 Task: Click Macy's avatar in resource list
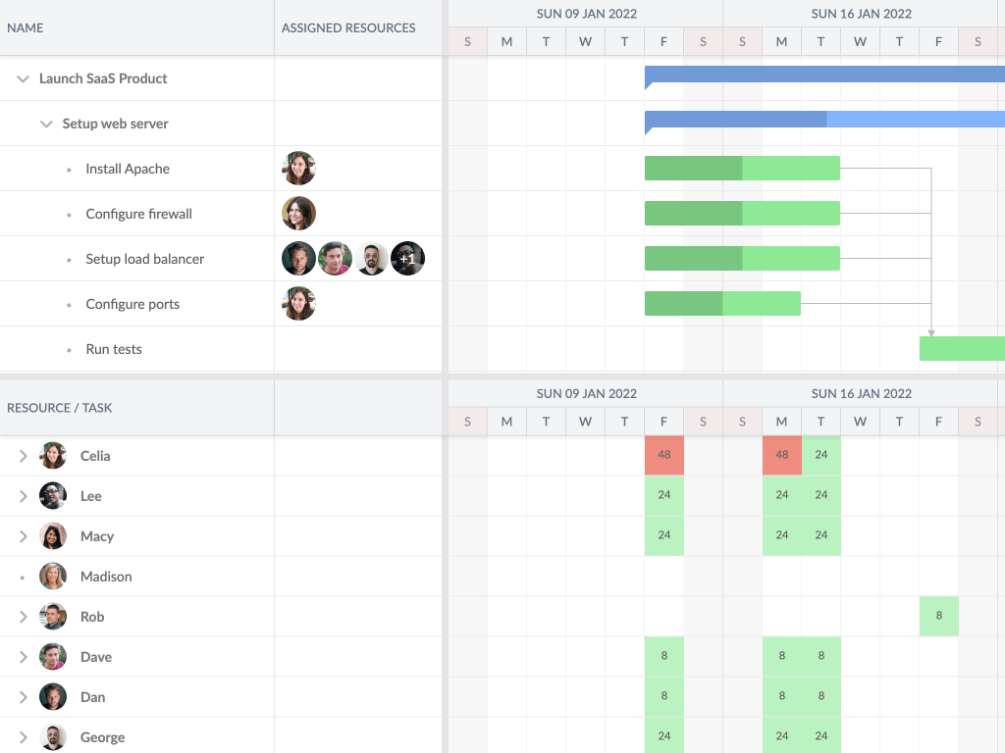pos(53,536)
